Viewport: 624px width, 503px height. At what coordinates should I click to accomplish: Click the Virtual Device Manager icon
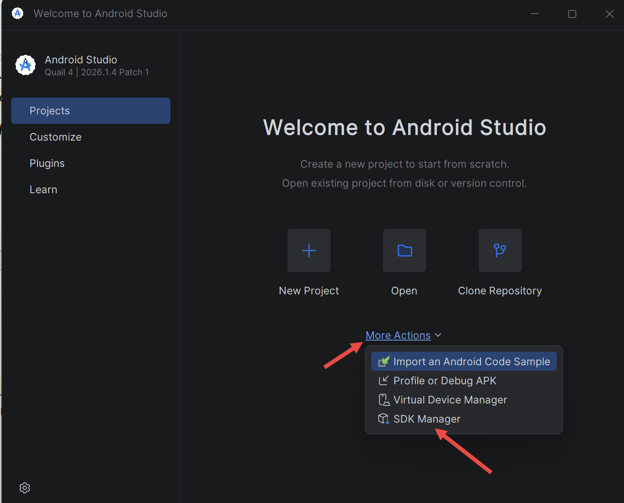384,400
